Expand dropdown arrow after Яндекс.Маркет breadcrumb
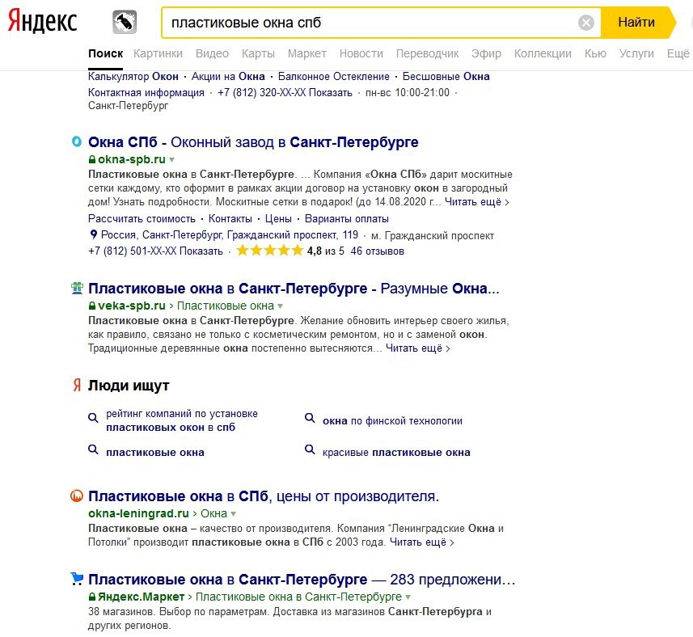The width and height of the screenshot is (693, 637). point(408,597)
